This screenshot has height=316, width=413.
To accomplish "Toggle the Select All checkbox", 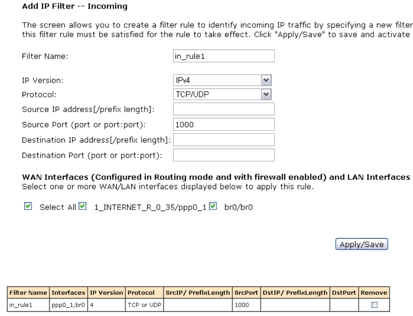I will [28, 206].
